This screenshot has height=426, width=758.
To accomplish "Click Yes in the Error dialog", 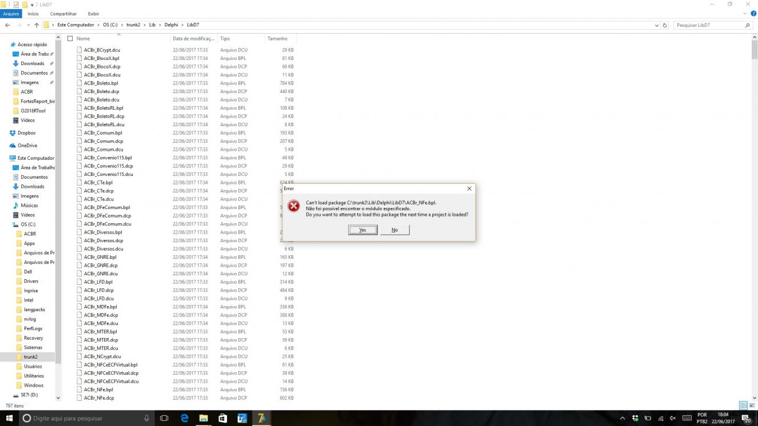I will click(362, 230).
